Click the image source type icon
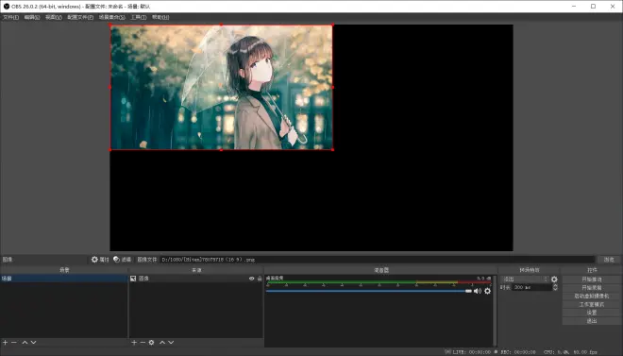This screenshot has height=356, width=623. coord(133,279)
